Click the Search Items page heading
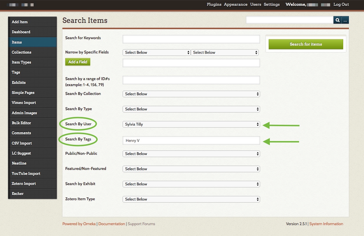 [85, 21]
